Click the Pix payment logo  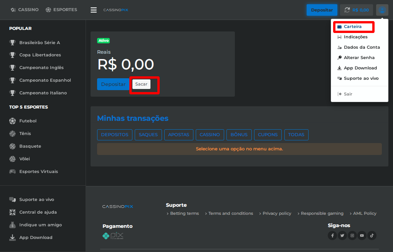[x=113, y=236]
